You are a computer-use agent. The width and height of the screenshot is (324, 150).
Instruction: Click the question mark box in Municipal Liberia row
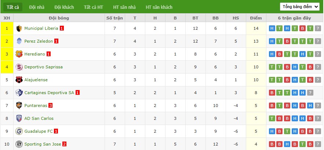tap(317, 28)
